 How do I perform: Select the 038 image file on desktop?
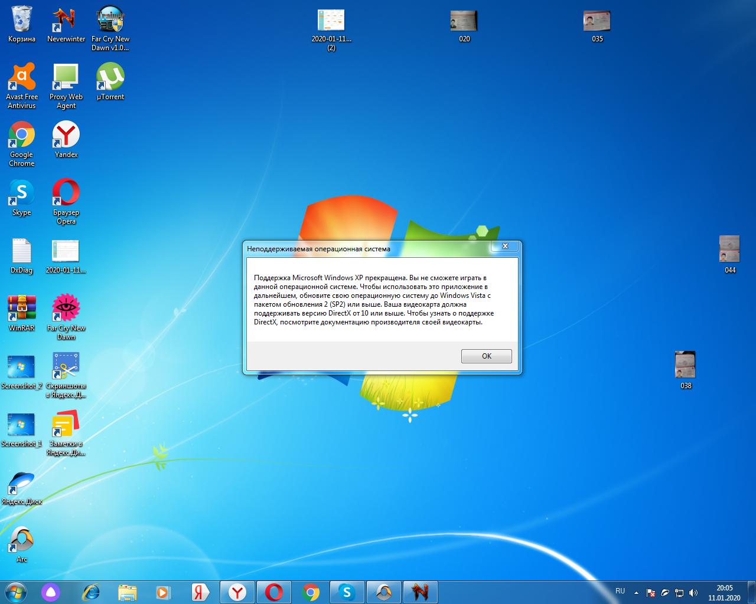(x=686, y=370)
